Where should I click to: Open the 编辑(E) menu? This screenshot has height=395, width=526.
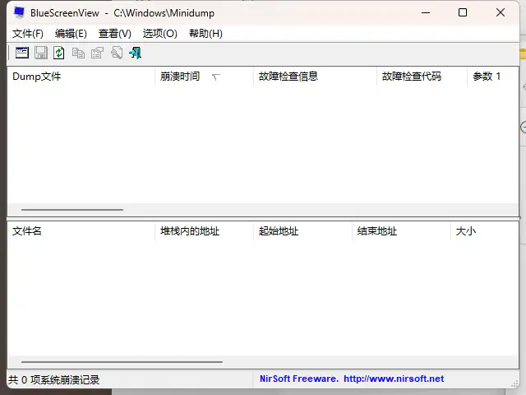click(x=71, y=34)
